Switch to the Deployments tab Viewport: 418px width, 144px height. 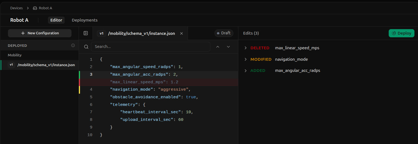pos(85,20)
